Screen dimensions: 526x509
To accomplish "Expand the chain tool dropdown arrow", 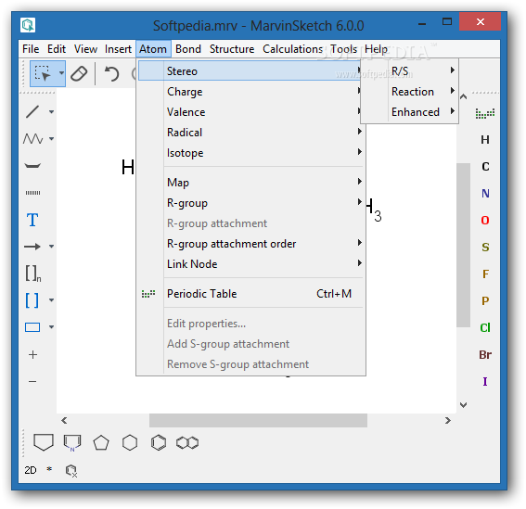I will [x=51, y=138].
